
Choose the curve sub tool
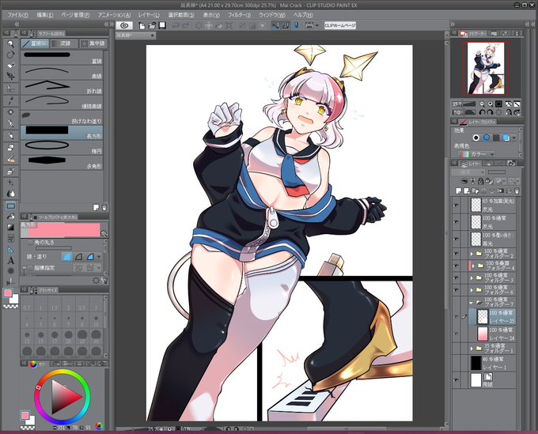(x=62, y=73)
